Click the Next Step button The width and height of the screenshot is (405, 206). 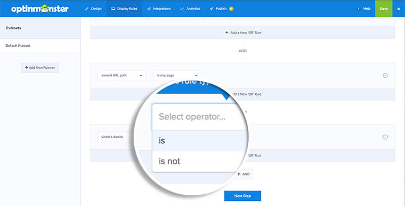pos(242,196)
